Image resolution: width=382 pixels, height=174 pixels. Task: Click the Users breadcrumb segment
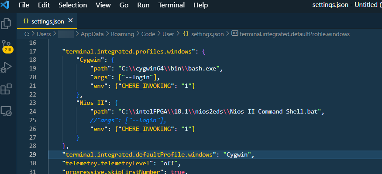click(x=44, y=33)
